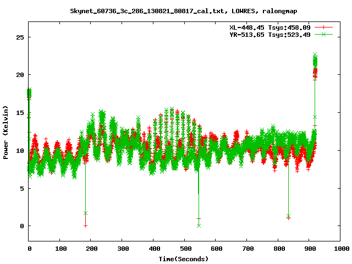
Task: Click y-axis tick label 0
Action: pos(22,226)
